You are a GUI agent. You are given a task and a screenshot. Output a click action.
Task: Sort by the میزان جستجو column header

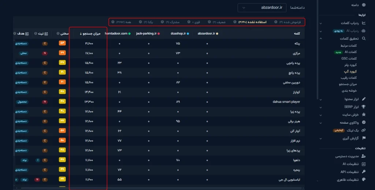[x=90, y=34]
